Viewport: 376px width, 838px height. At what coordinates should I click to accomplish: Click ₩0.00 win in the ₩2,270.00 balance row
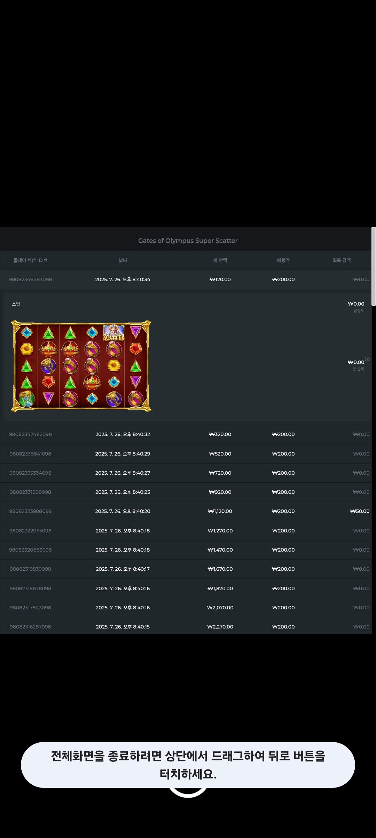(361, 627)
